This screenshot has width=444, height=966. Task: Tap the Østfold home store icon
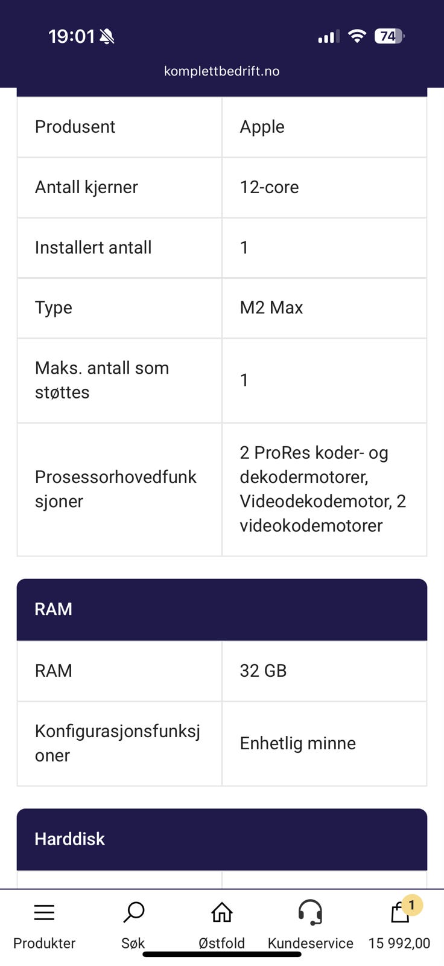click(x=221, y=912)
